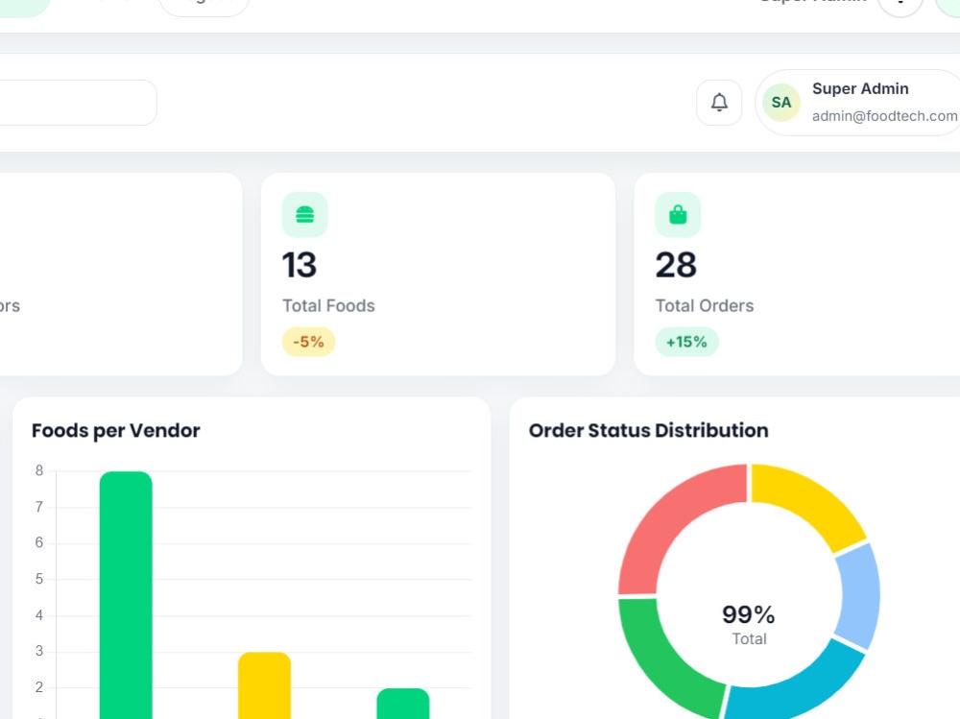Viewport: 960px width, 719px height.
Task: Click the yellow bar in Foods per Vendor
Action: [x=265, y=685]
